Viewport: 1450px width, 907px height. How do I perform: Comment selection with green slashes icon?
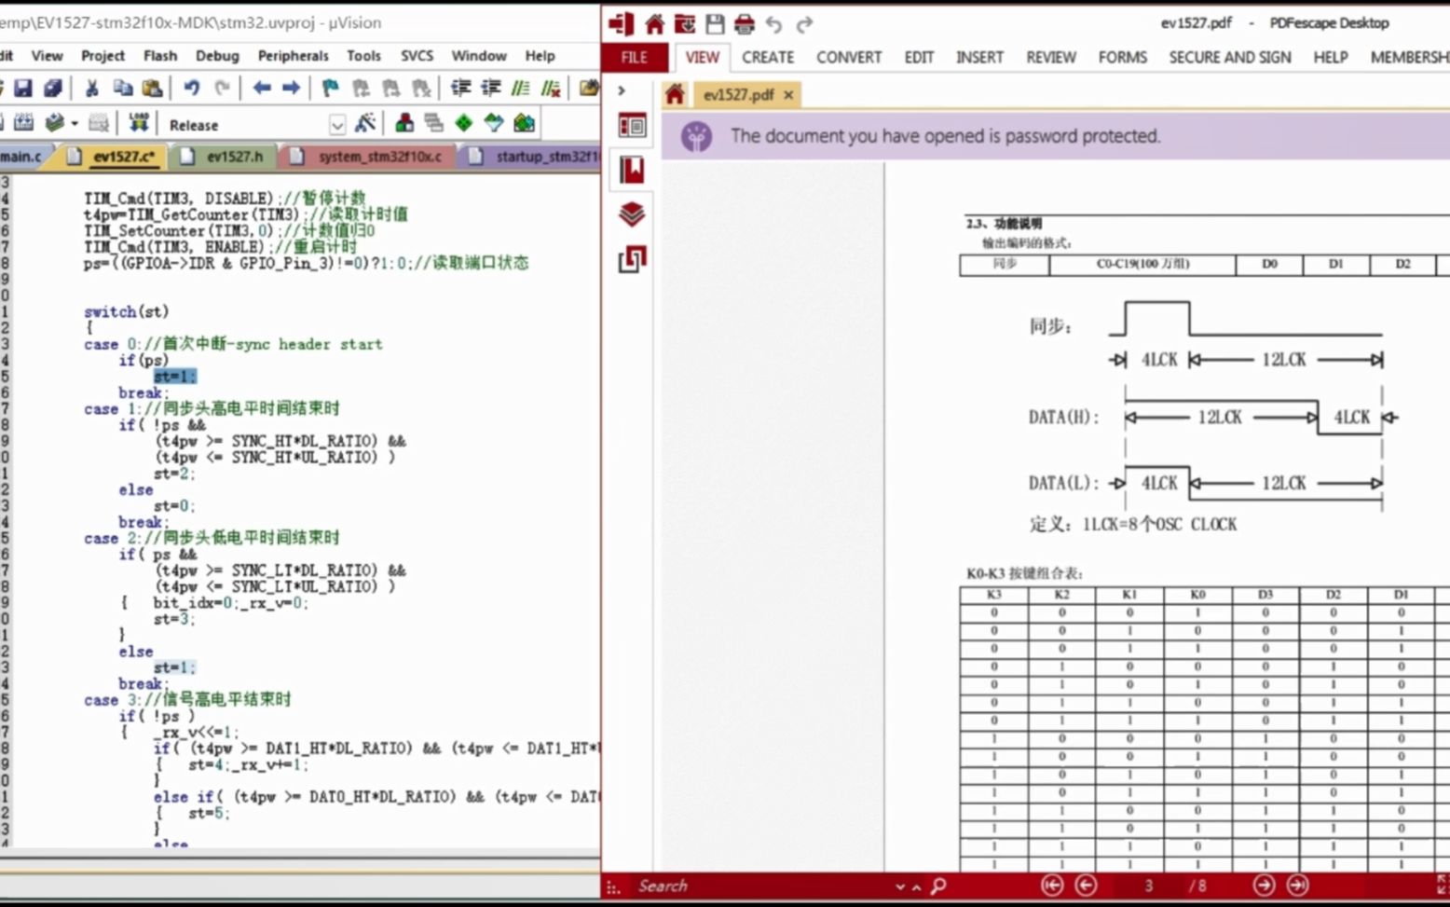coord(521,88)
